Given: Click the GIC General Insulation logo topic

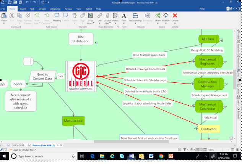Looking at the screenshot, I should coord(81,76).
